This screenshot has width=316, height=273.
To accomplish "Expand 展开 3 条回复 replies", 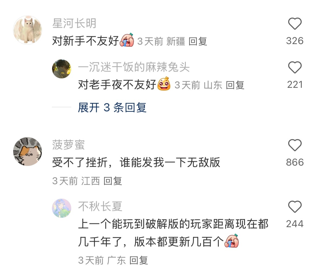I will coord(112,107).
